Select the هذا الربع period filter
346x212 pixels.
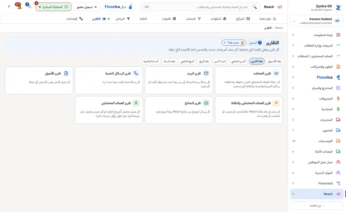[x=204, y=61]
